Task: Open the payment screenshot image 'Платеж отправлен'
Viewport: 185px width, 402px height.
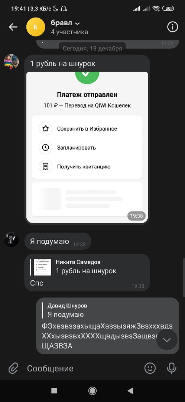Action: pos(87,147)
